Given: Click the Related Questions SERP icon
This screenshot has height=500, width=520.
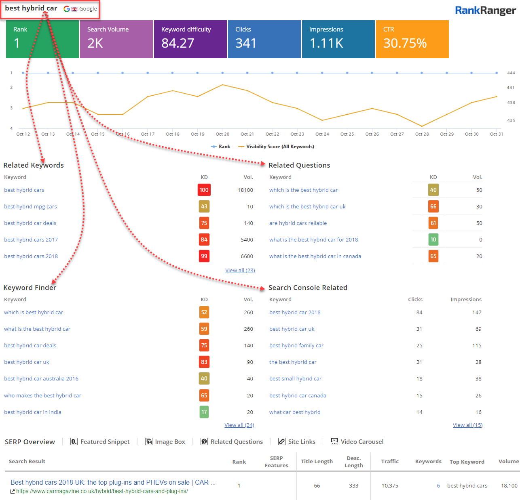Looking at the screenshot, I should tap(204, 441).
